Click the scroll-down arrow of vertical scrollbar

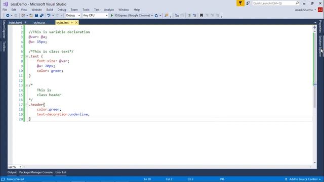coord(314,163)
